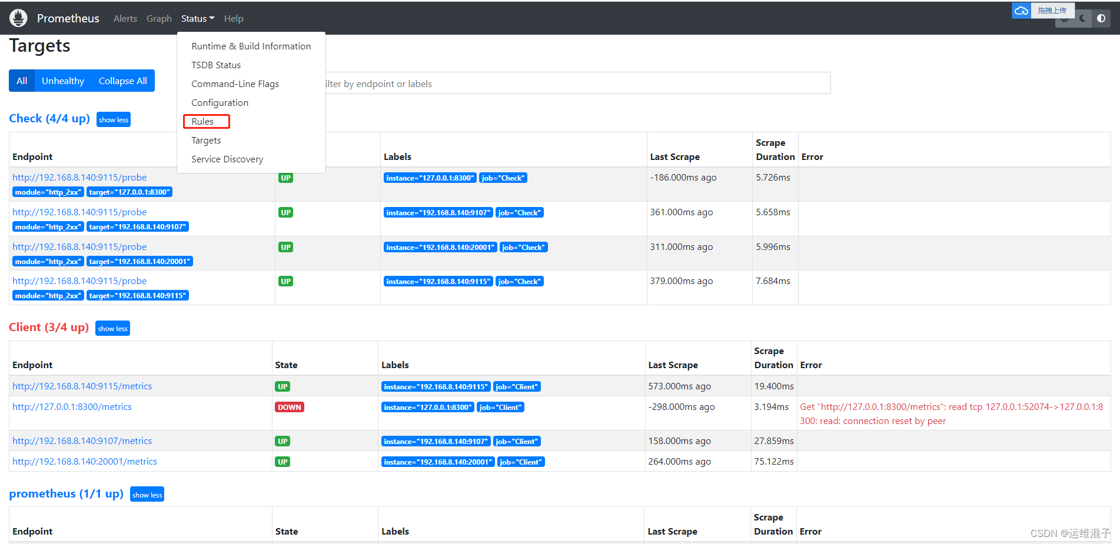Image resolution: width=1120 pixels, height=544 pixels.
Task: Click the drag-upload 拖拽上传 label
Action: point(1052,11)
